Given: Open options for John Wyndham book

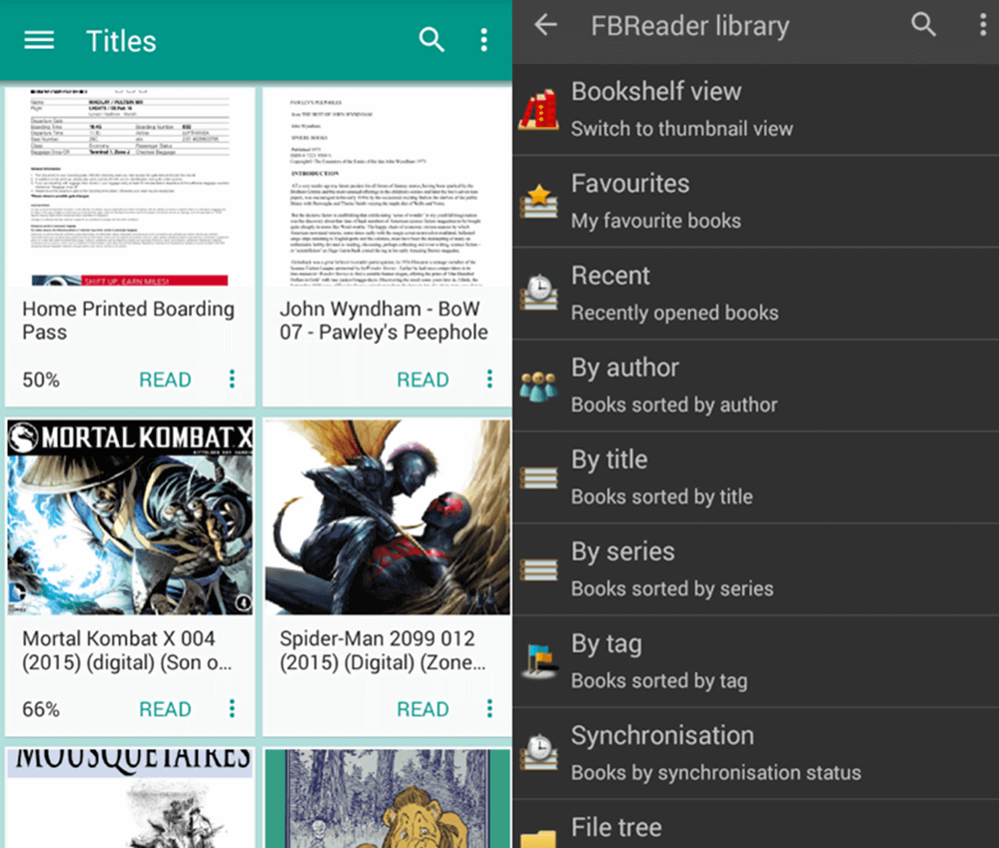Looking at the screenshot, I should tap(490, 380).
